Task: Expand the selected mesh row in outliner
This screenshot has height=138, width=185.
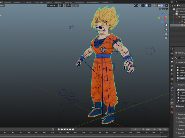Action: point(180,25)
